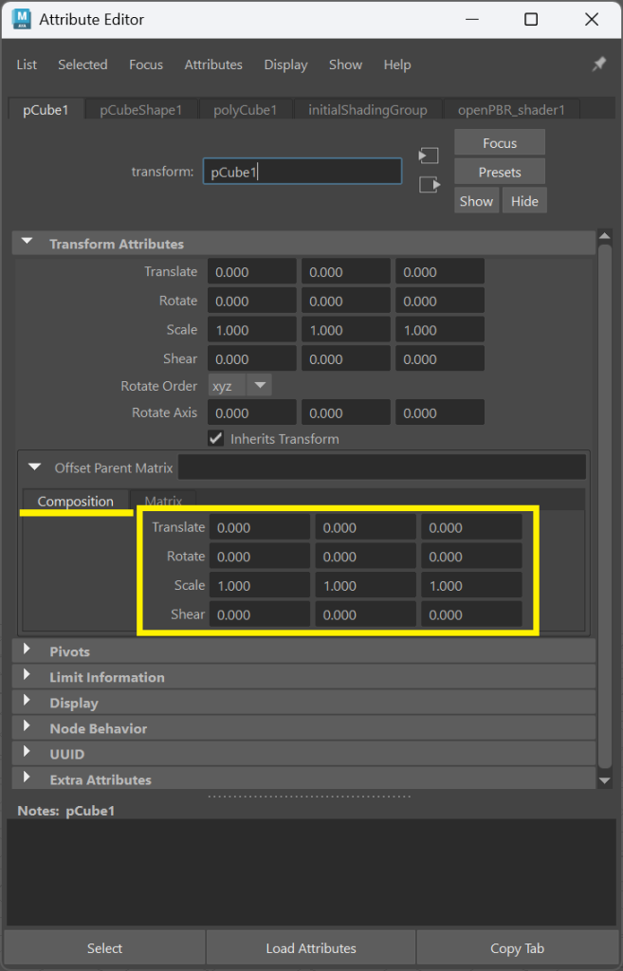Click the Copy Tab button

518,948
